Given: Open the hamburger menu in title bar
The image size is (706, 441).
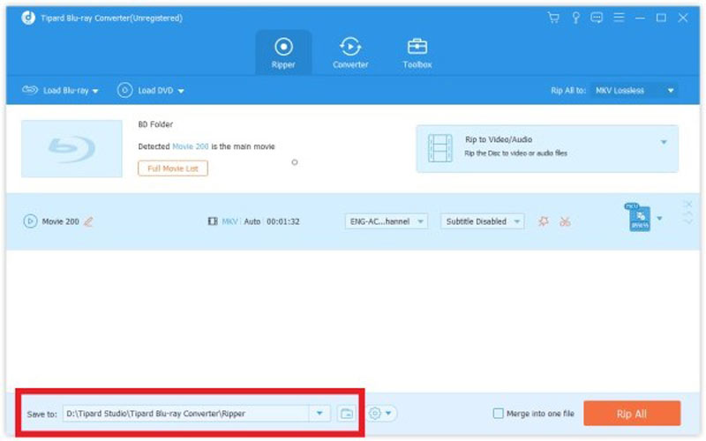Looking at the screenshot, I should pos(619,17).
